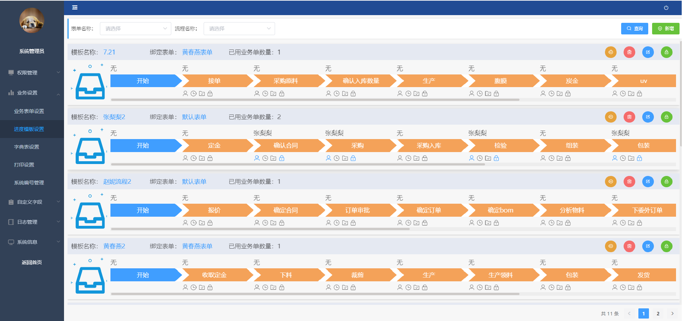Click the horizontal scrollbar under template 7.21 steps
The height and width of the screenshot is (321, 682).
[315, 100]
